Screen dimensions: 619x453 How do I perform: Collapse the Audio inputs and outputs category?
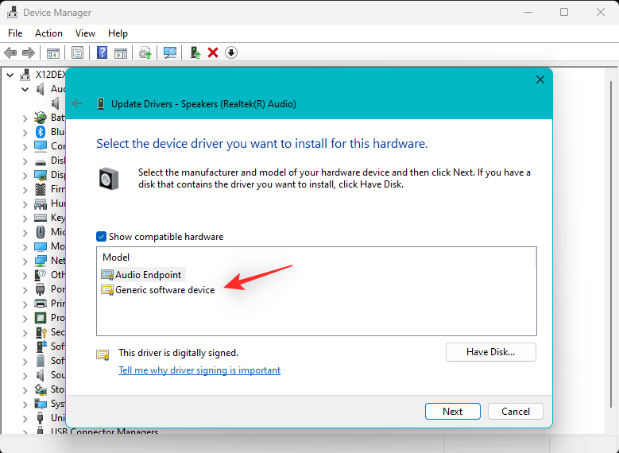(25, 89)
